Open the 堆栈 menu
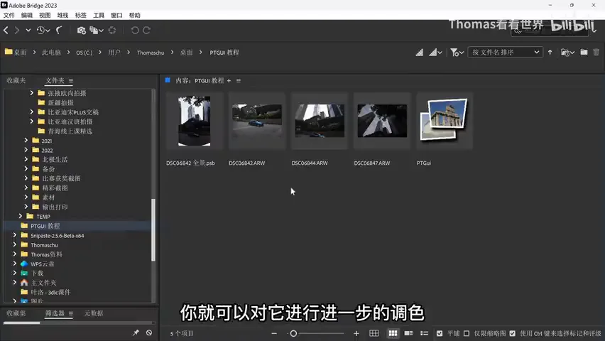605x341 pixels. click(62, 15)
